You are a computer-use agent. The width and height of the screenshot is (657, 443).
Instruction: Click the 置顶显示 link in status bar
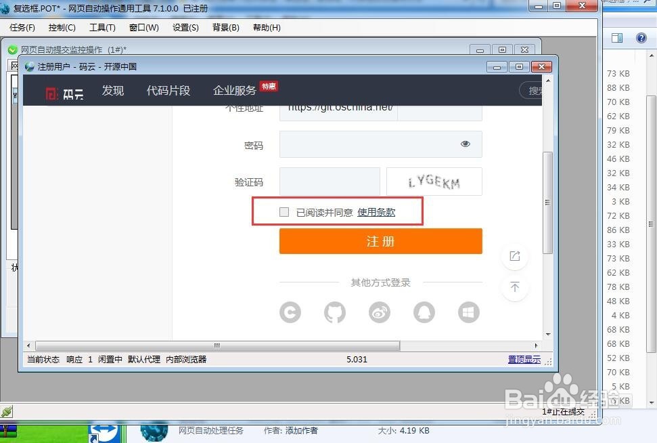point(524,359)
